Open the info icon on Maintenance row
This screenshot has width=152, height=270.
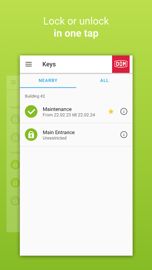point(124,112)
